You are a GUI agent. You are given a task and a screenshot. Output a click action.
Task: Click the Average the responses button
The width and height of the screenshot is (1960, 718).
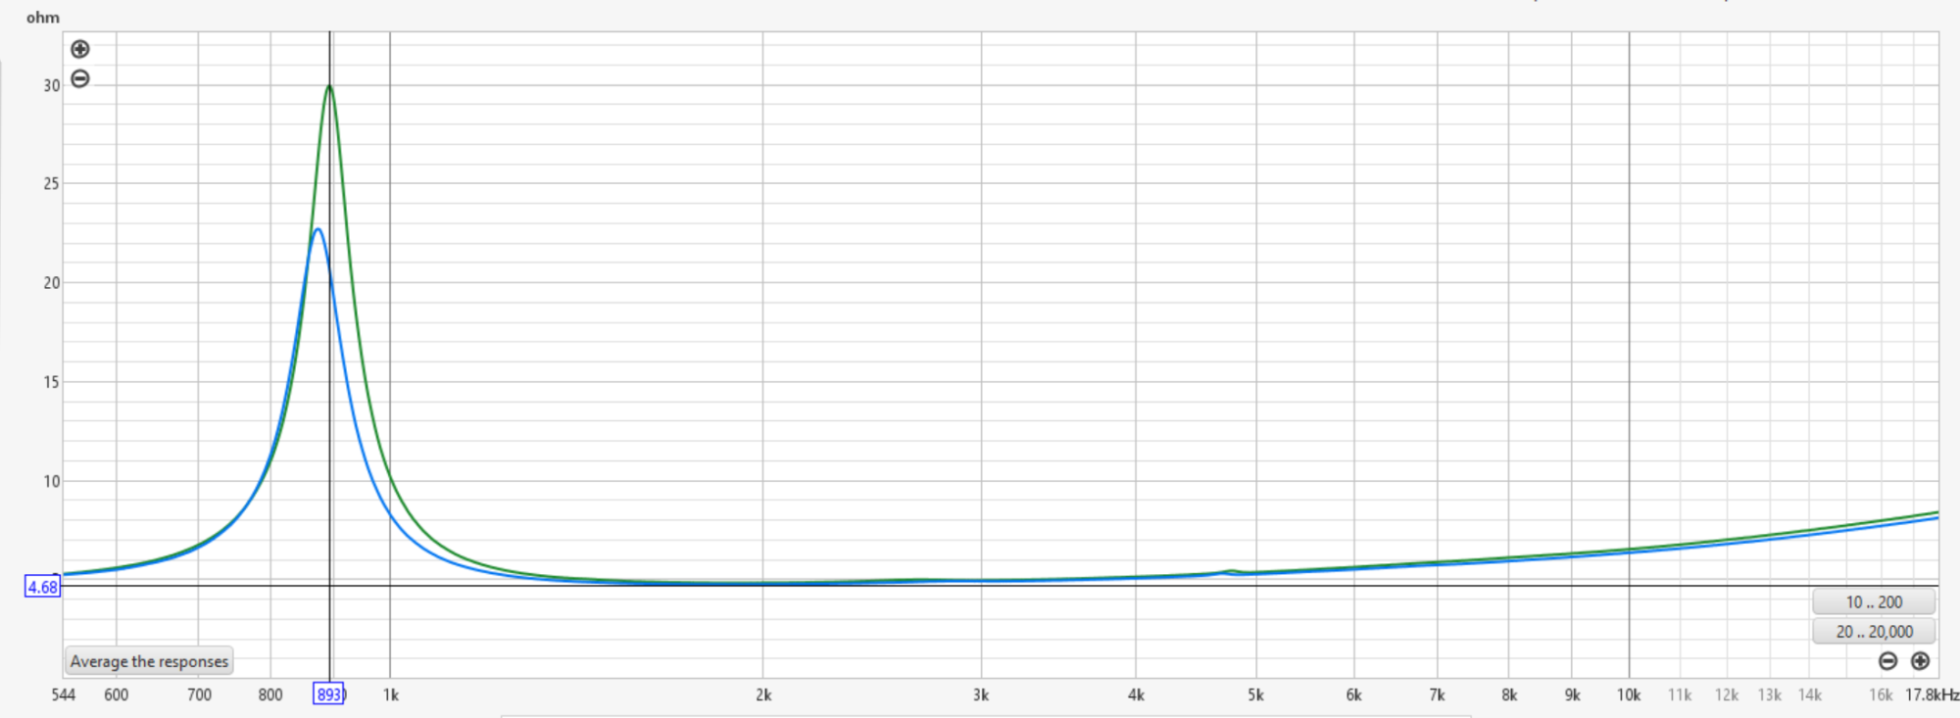tap(149, 661)
